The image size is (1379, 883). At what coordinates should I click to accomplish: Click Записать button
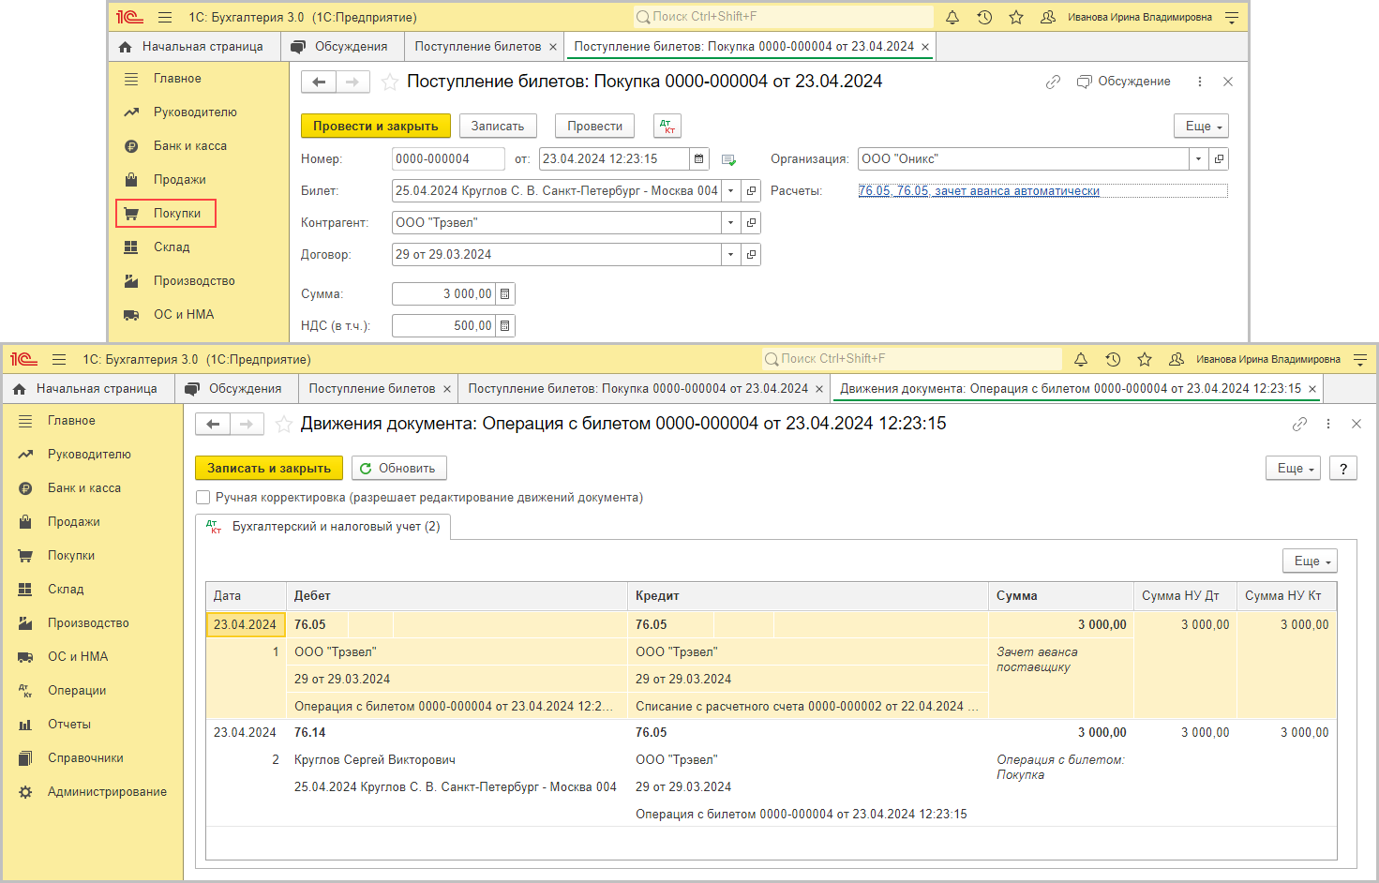point(498,126)
